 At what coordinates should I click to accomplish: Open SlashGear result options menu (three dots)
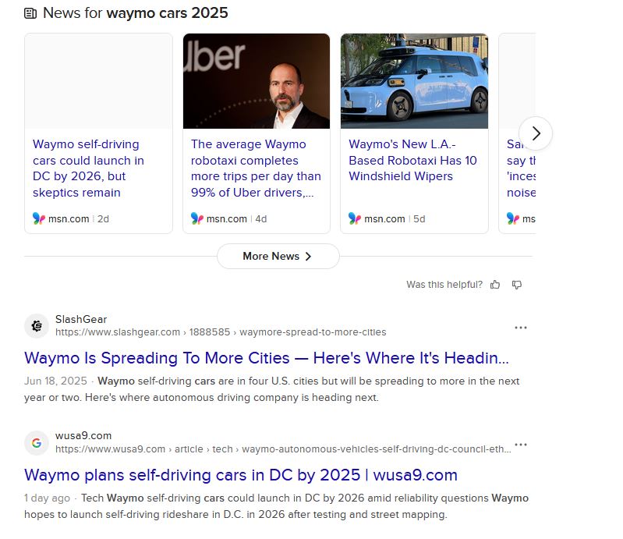pyautogui.click(x=521, y=328)
